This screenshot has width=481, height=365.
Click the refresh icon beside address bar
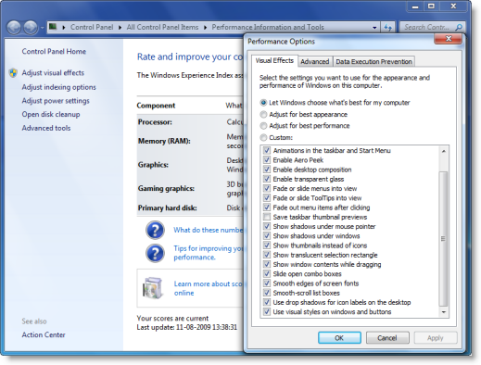[x=388, y=28]
